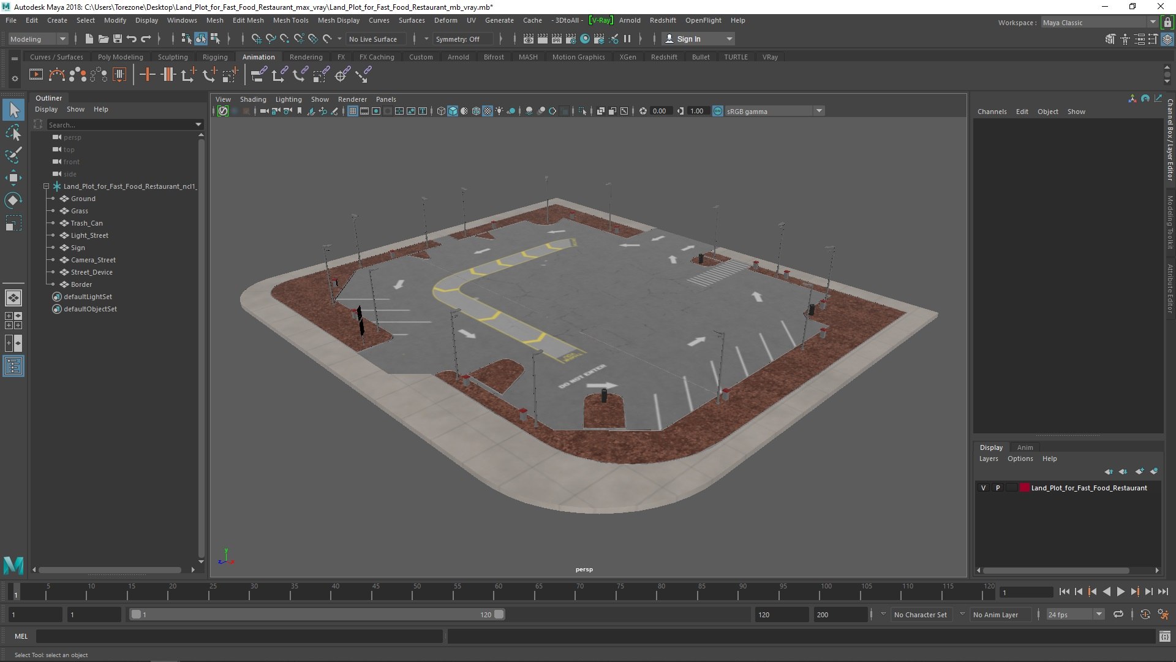
Task: Click the red color swatch of Land_Plot layer
Action: click(1024, 488)
